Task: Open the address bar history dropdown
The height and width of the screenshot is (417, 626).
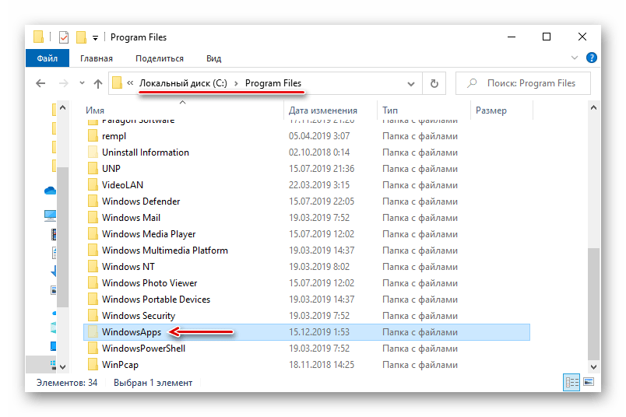Action: pyautogui.click(x=412, y=83)
